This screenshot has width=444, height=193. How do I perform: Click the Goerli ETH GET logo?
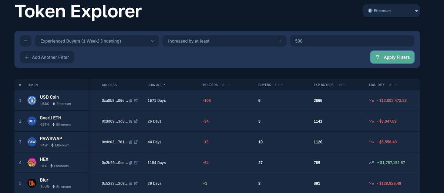tap(32, 121)
